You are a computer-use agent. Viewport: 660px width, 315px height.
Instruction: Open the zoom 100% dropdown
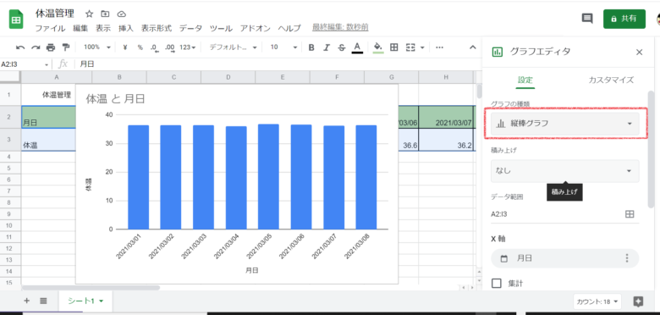(x=96, y=47)
